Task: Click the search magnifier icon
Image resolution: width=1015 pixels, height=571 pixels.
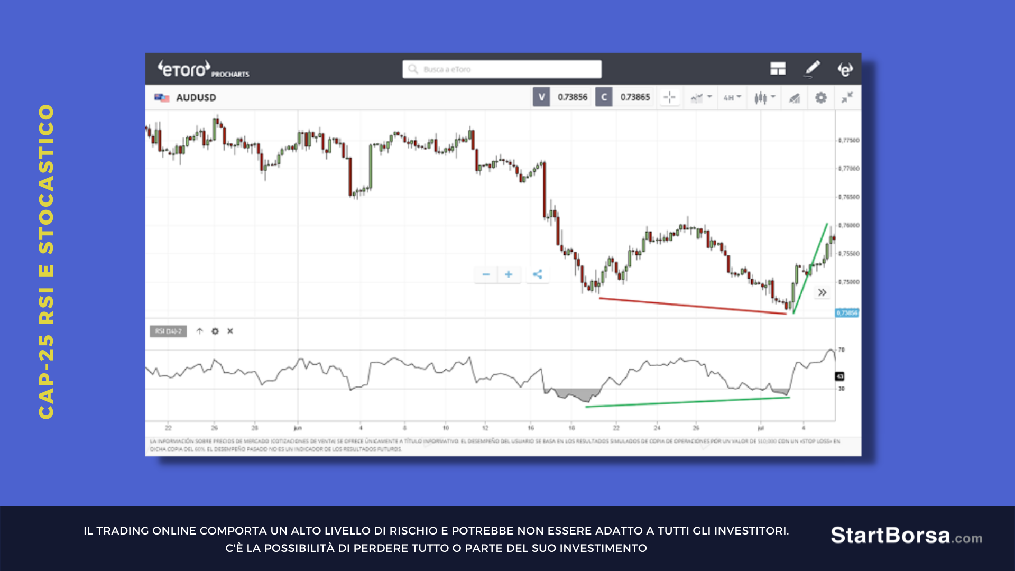Action: 413,69
